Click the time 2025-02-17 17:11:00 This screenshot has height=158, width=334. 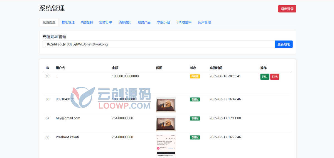click(225, 118)
